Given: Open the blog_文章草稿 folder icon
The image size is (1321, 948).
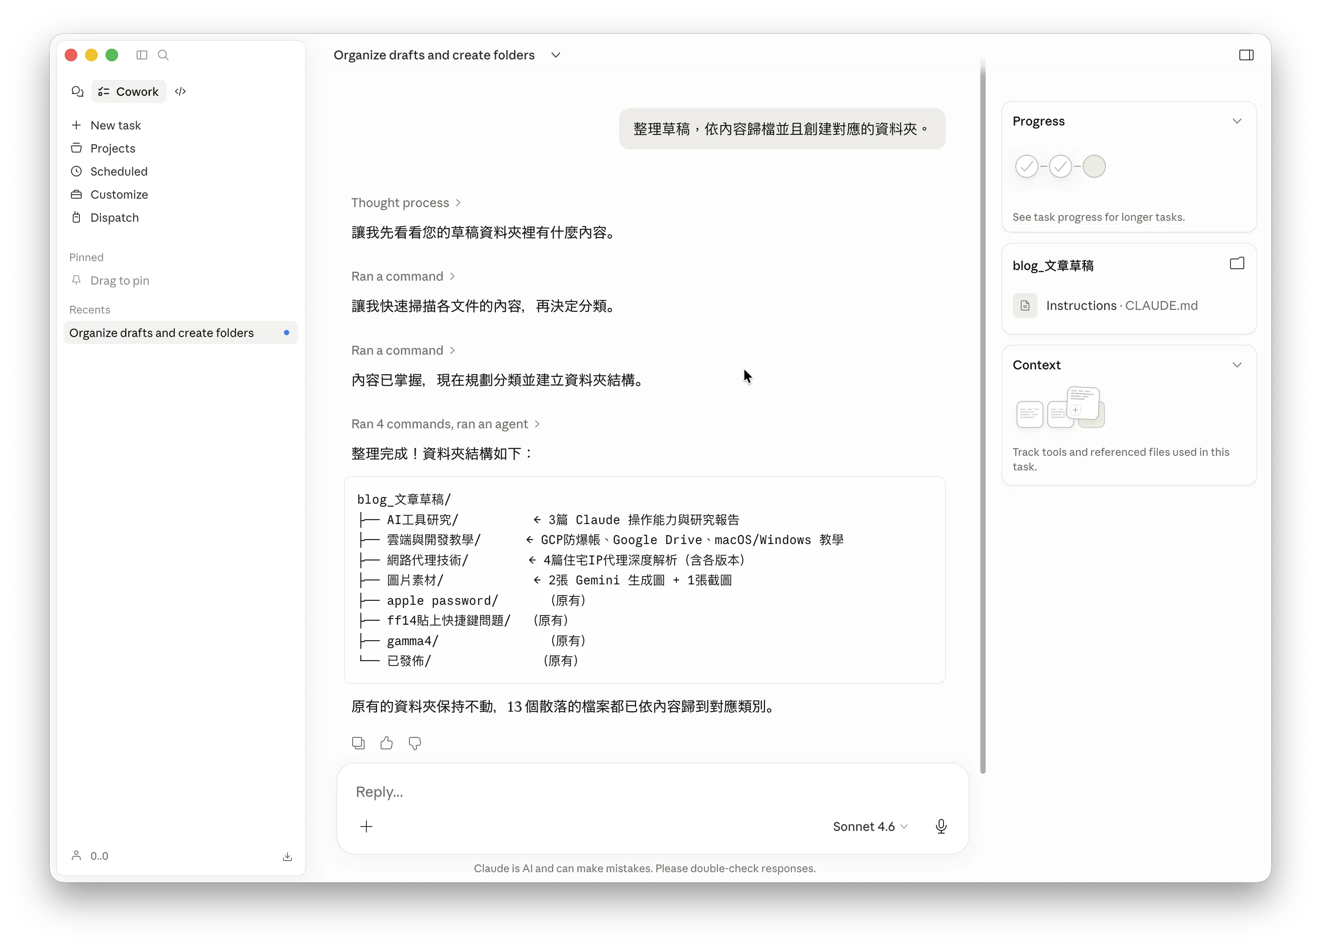Looking at the screenshot, I should pyautogui.click(x=1237, y=264).
